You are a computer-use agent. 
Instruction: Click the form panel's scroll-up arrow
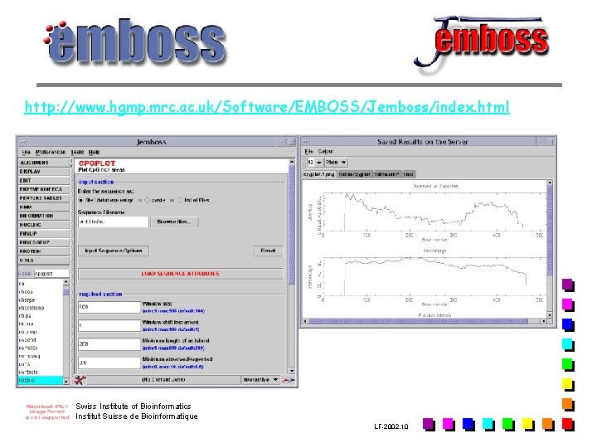tap(292, 162)
